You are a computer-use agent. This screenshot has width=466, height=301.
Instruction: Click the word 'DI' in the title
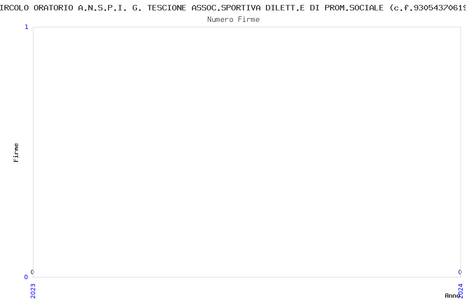pos(315,8)
